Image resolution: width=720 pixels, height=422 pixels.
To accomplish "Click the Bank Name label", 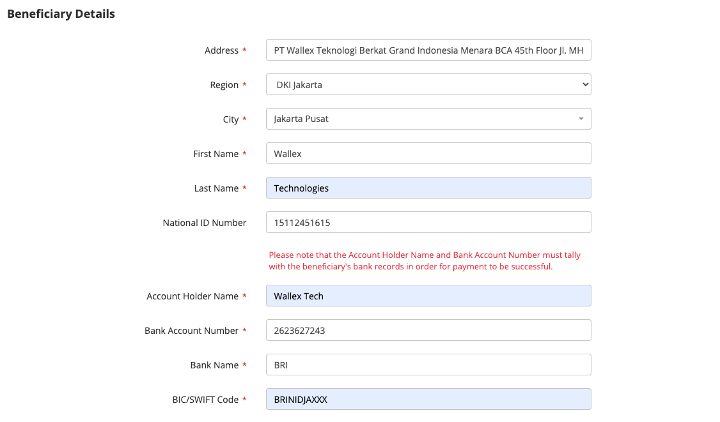I will [214, 365].
